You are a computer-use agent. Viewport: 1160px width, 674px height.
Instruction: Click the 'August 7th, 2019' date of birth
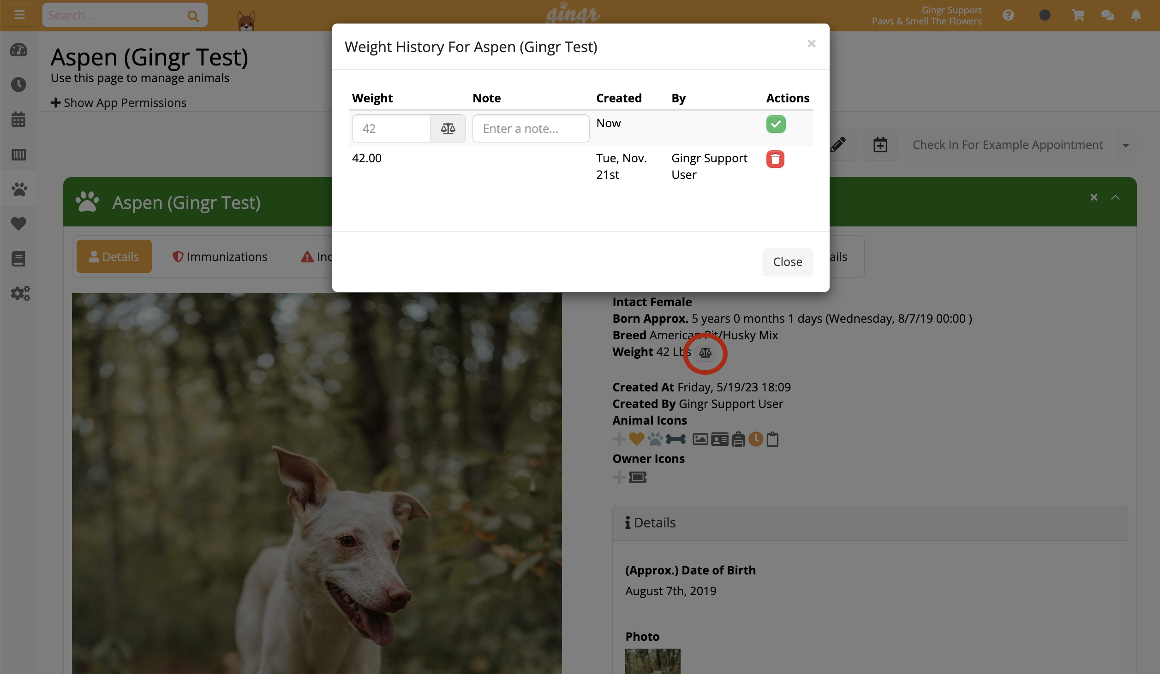coord(670,591)
